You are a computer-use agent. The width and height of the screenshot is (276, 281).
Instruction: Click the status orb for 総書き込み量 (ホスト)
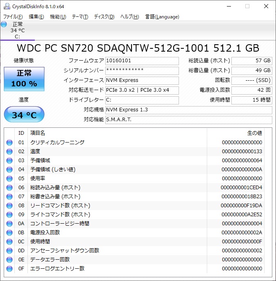(x=9, y=197)
